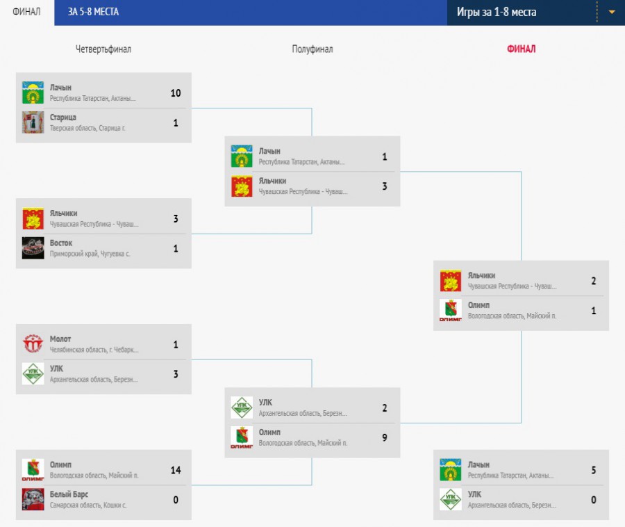Image resolution: width=625 pixels, height=527 pixels.
Task: Click the orange dropdown arrow at top right
Action: pos(611,13)
